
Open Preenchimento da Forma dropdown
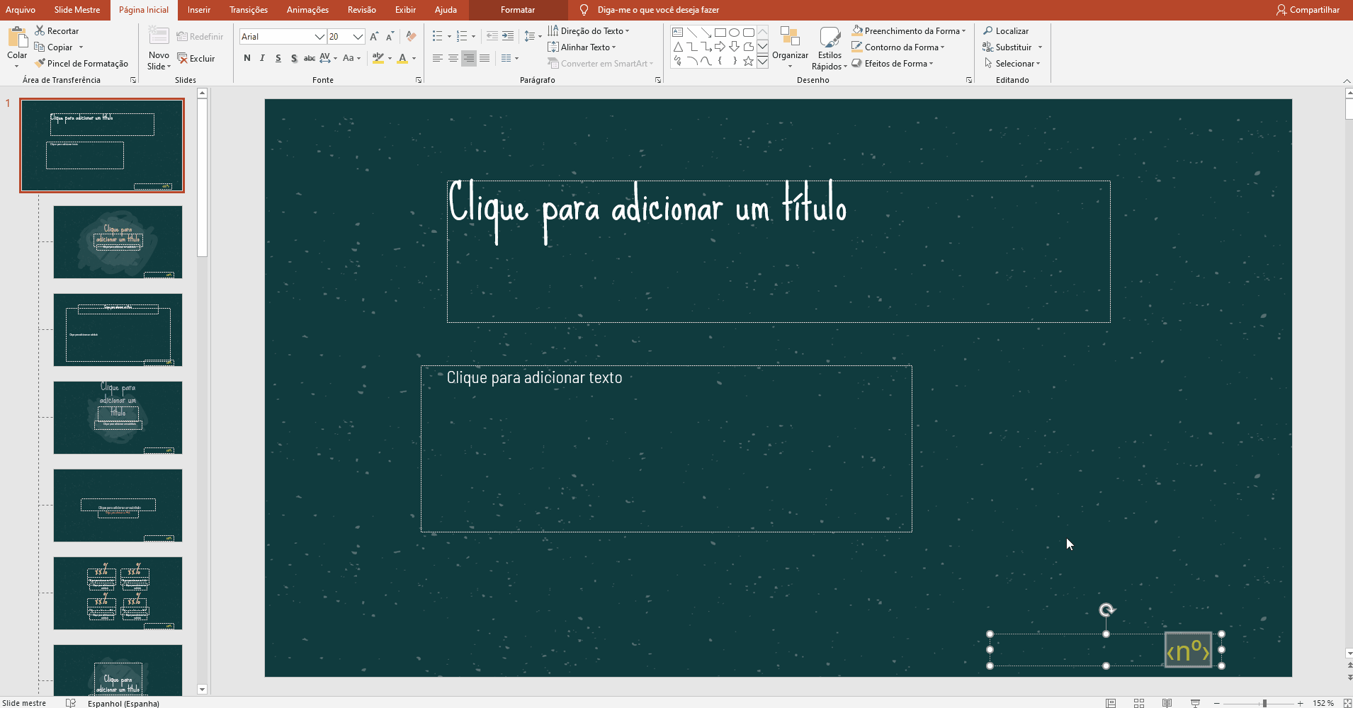[910, 30]
